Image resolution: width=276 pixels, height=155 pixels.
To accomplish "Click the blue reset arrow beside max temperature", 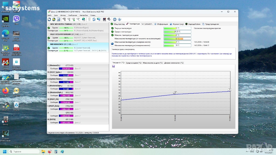I will (112, 44).
